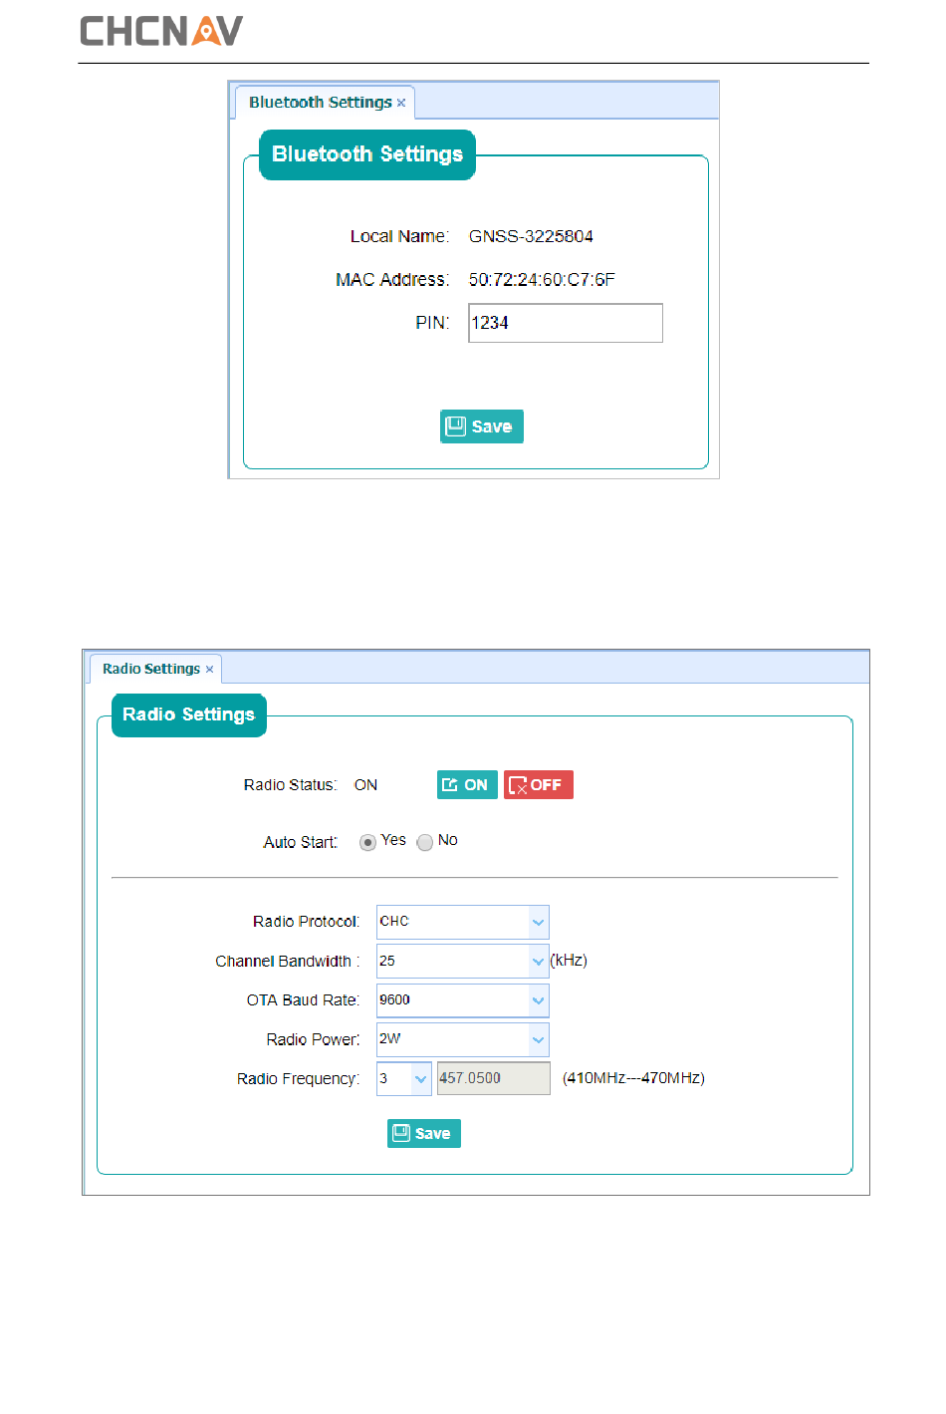Click the Bluetooth Settings section header

pos(367,154)
